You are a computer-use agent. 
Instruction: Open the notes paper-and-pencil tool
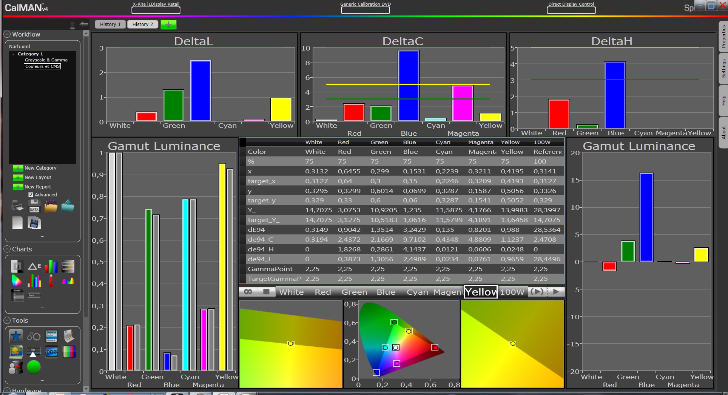click(x=69, y=336)
